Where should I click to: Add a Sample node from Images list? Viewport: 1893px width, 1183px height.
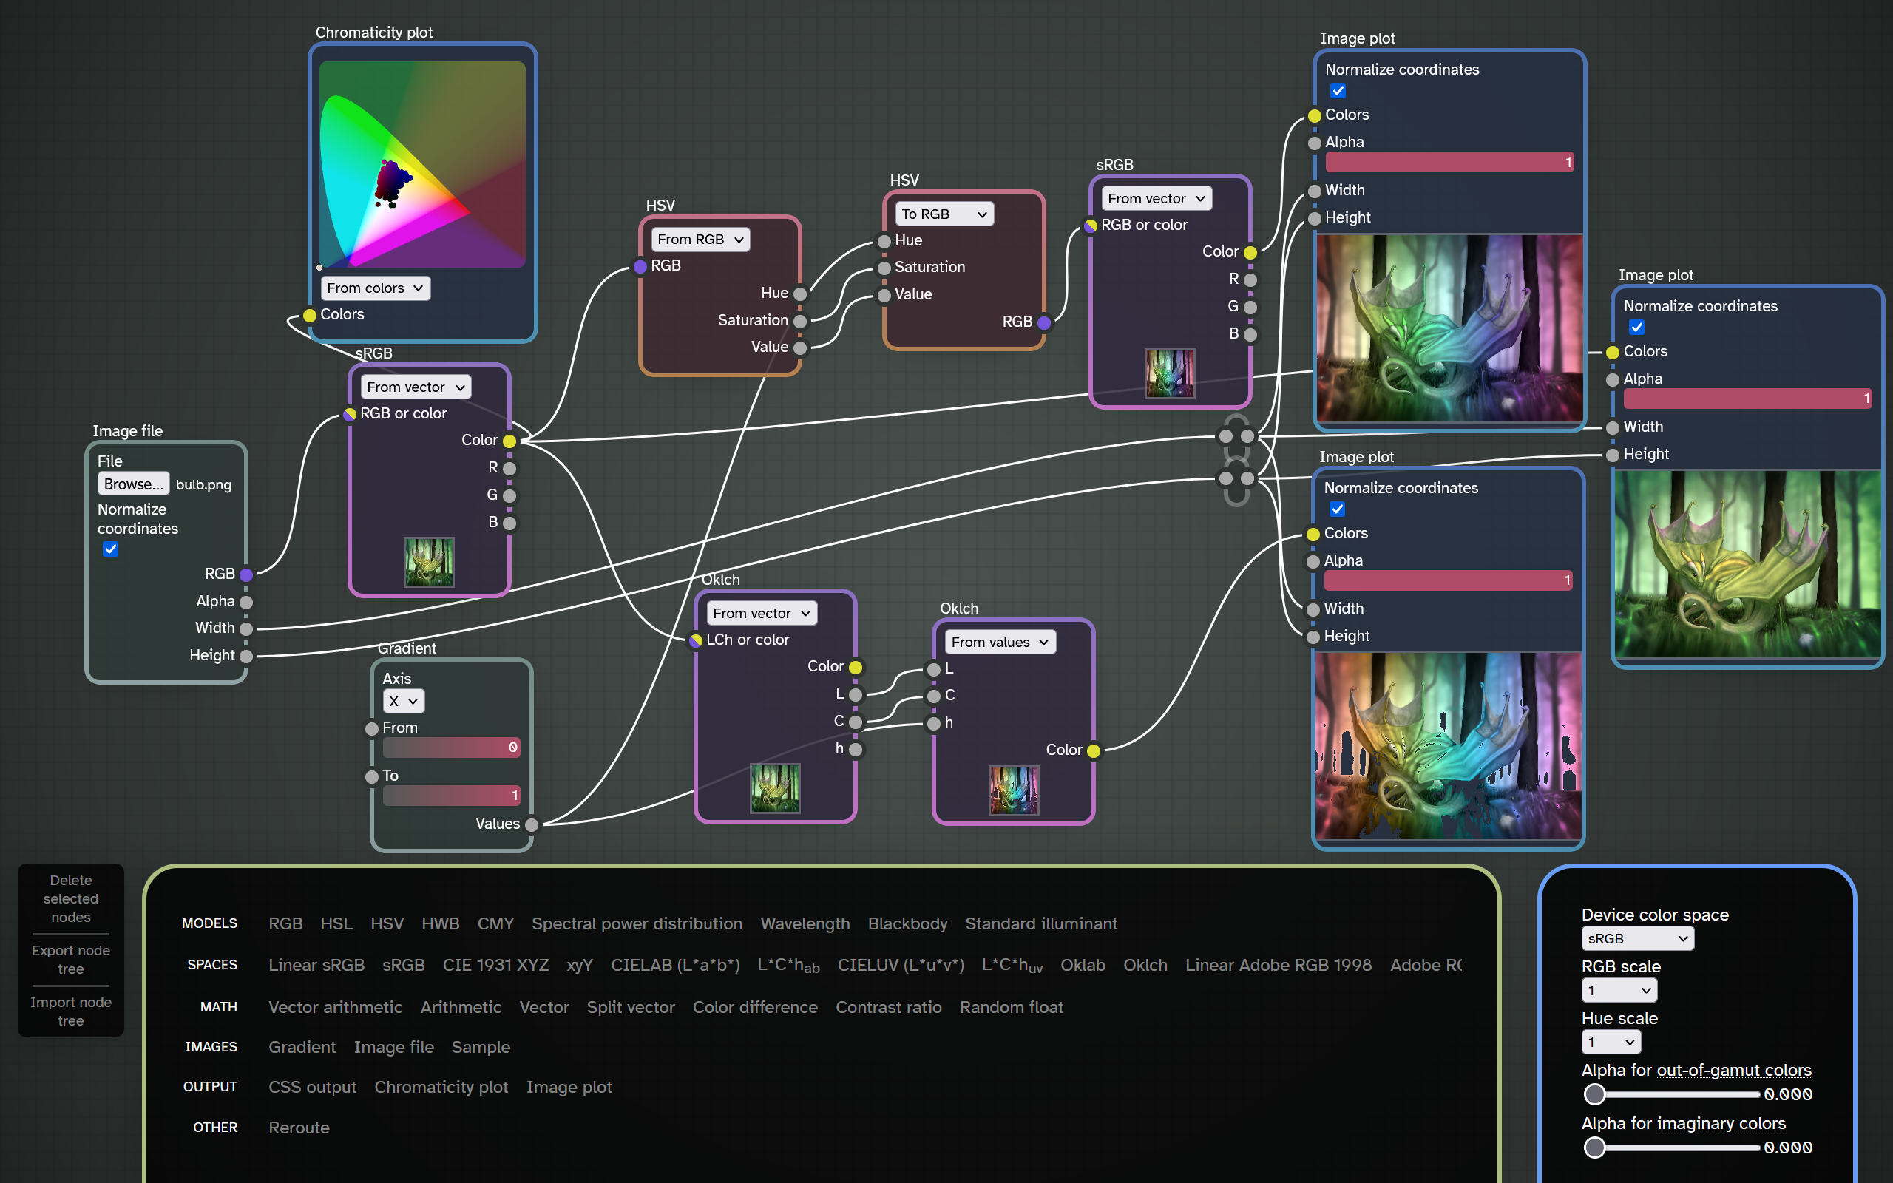(x=481, y=1048)
